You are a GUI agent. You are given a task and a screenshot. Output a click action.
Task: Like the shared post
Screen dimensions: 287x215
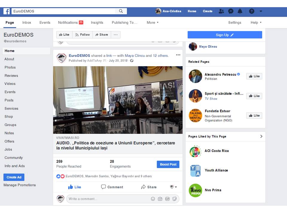74,187
